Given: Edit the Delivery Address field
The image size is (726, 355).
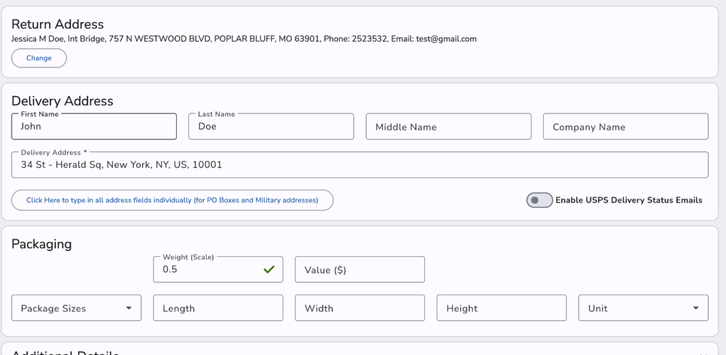Looking at the screenshot, I should click(x=360, y=165).
